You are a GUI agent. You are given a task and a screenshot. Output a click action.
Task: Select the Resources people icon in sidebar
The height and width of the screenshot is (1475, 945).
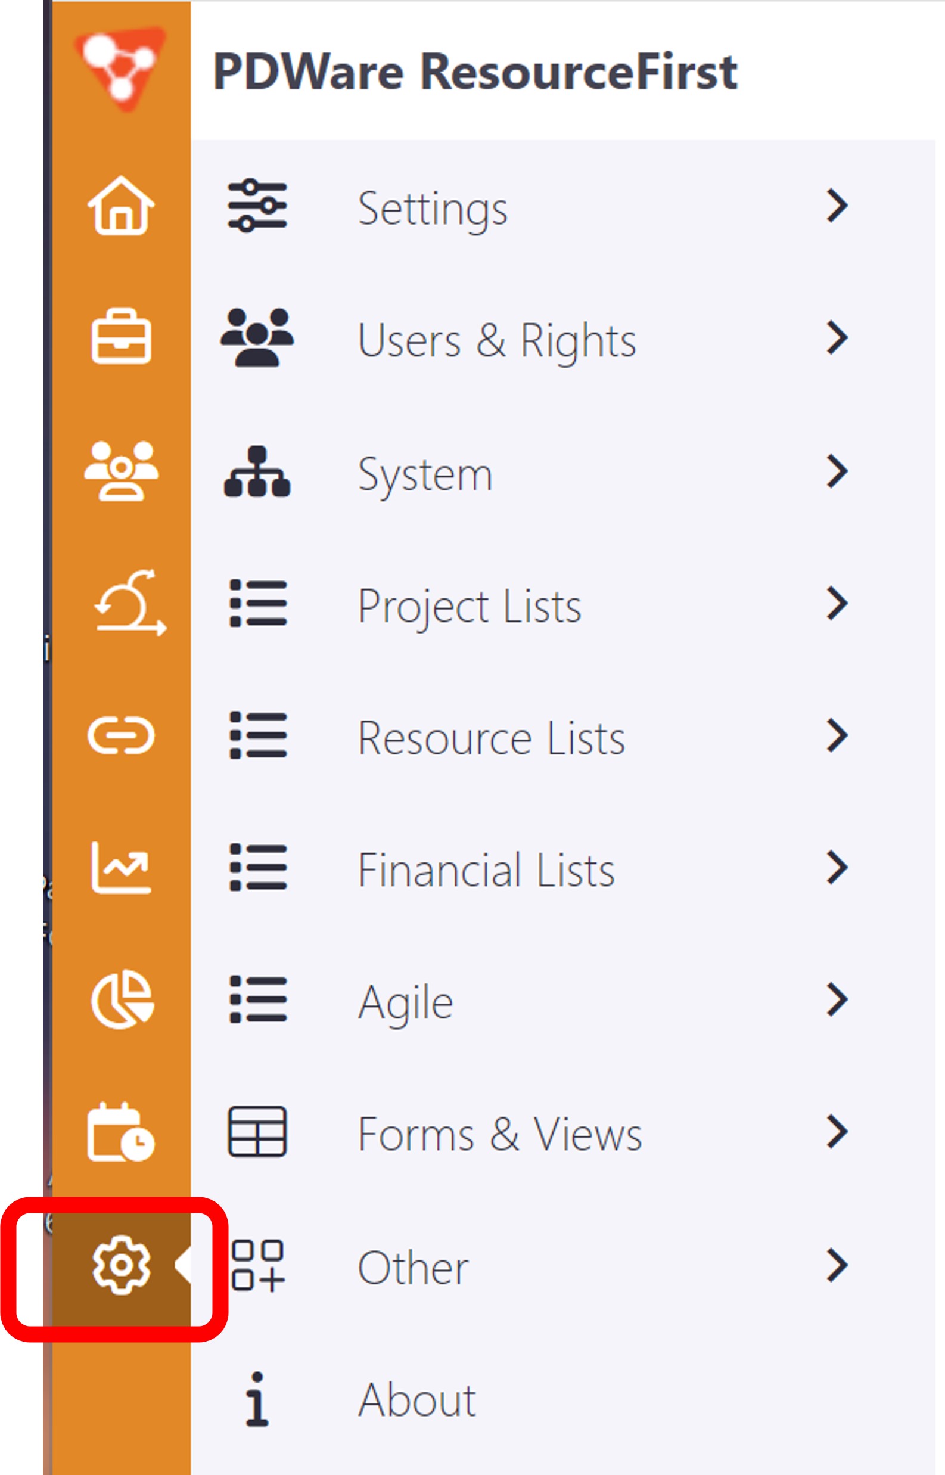pyautogui.click(x=122, y=473)
